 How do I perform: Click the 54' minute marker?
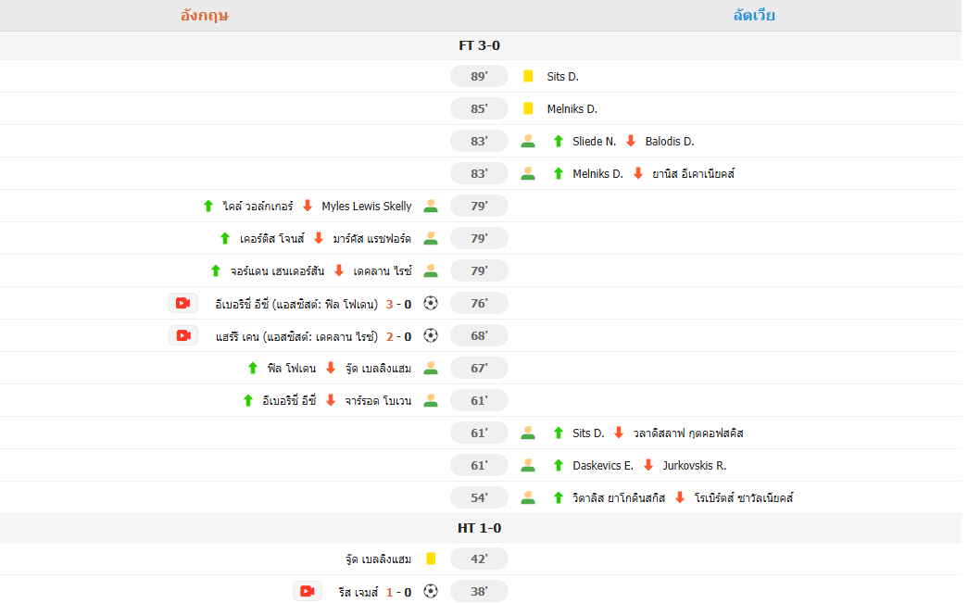[479, 497]
